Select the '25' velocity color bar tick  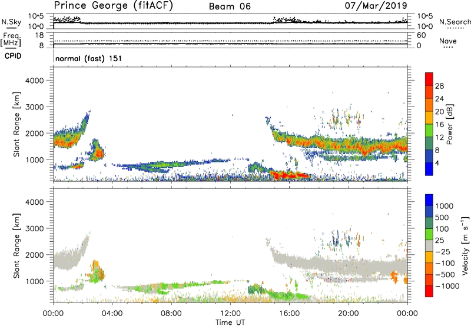(x=439, y=241)
